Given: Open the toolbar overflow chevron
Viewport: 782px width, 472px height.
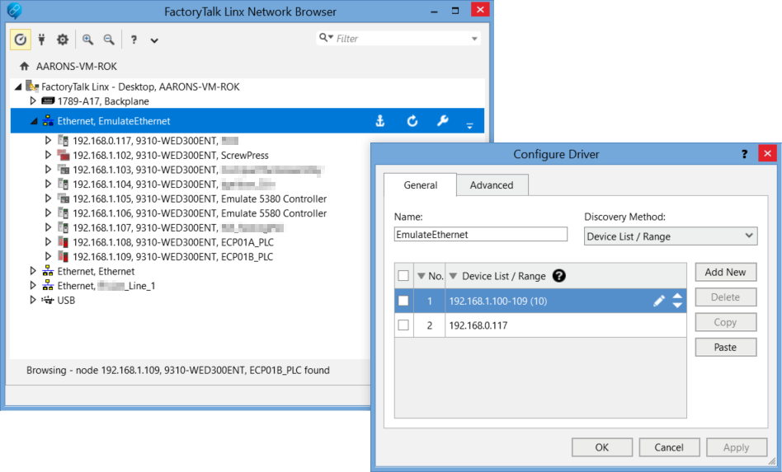Looking at the screenshot, I should (x=154, y=40).
